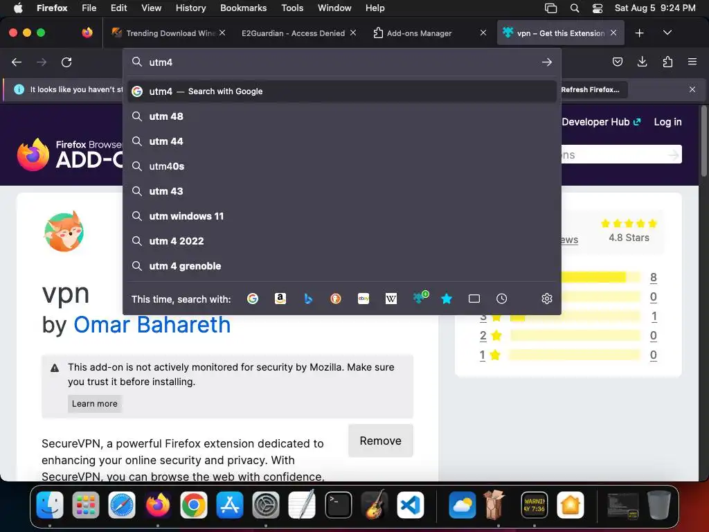Screen dimensions: 709x532
Task: Open Firefox View button
Action: coord(87,33)
